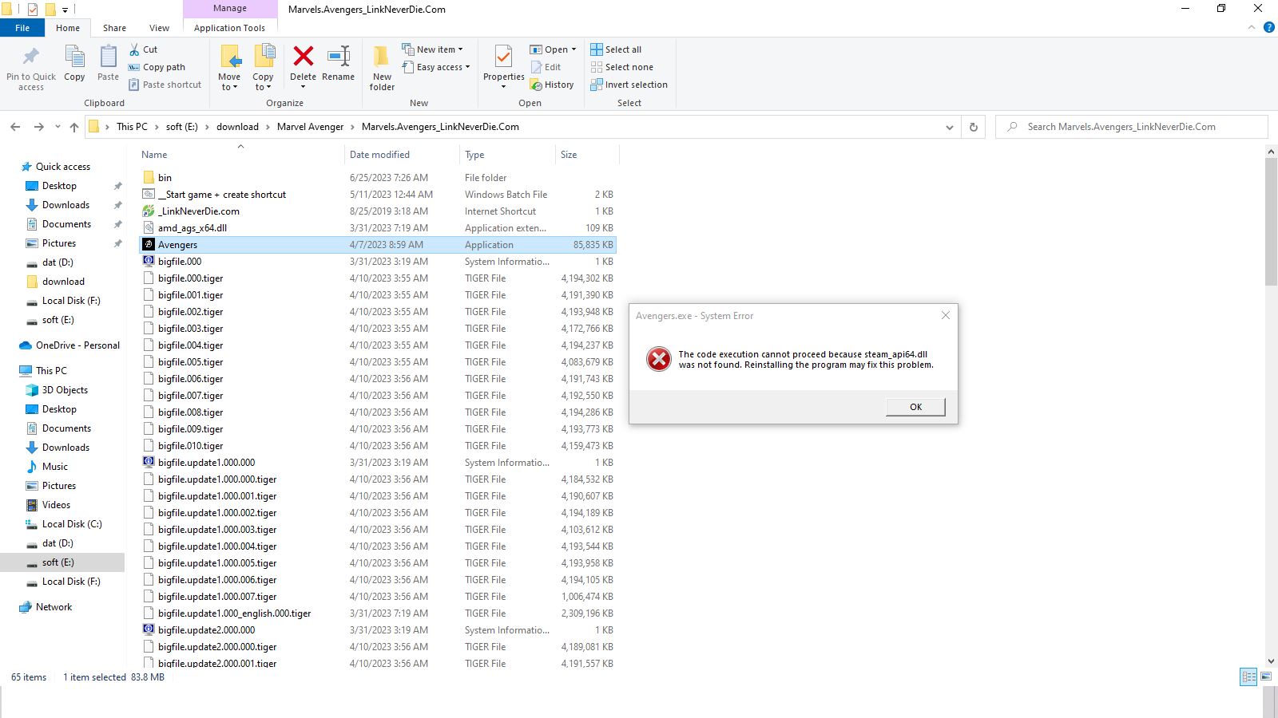The image size is (1278, 718).
Task: Click the Paste icon on the ribbon
Action: click(108, 64)
